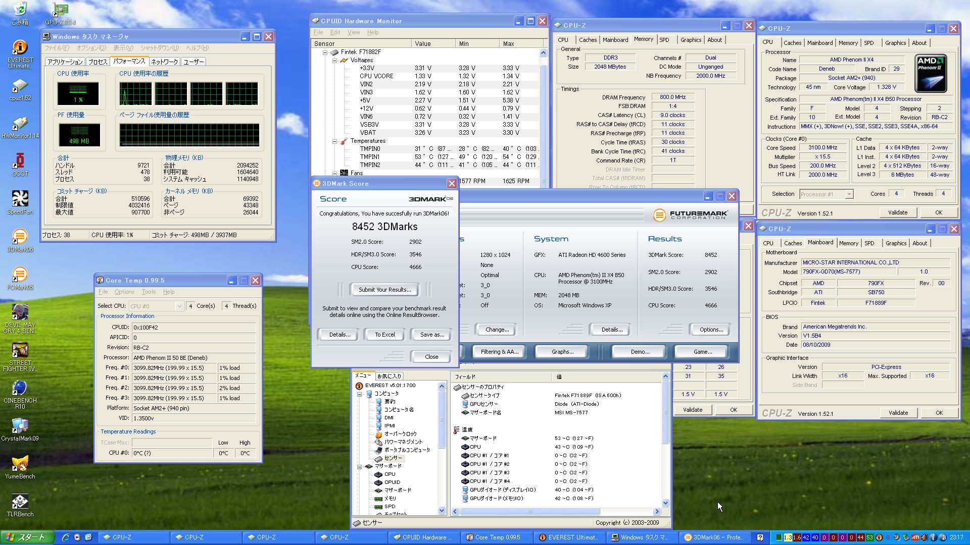Click the To Excel button
970x545 pixels.
pos(384,335)
